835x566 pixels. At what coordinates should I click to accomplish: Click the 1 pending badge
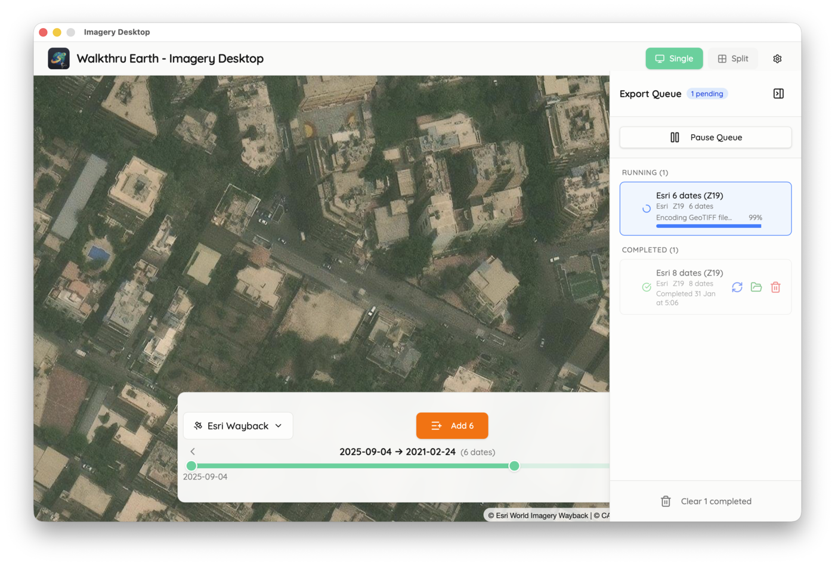point(707,94)
